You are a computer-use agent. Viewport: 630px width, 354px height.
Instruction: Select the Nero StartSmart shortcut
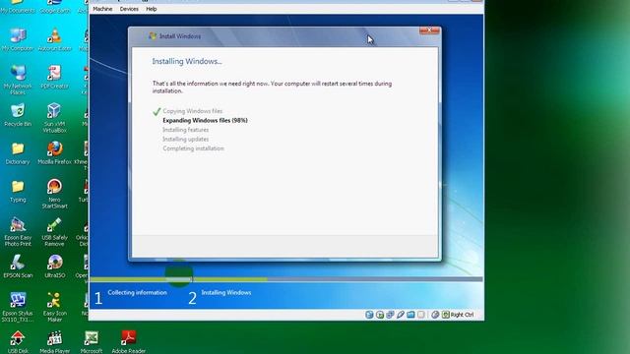(x=55, y=194)
